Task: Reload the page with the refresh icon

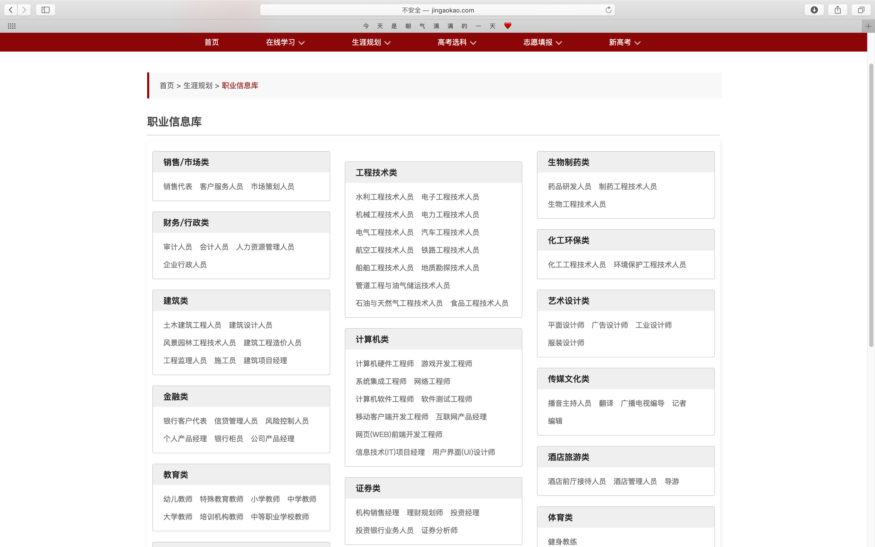Action: (609, 10)
